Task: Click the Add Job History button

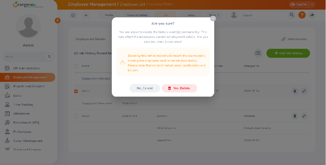Action: pyautogui.click(x=288, y=53)
